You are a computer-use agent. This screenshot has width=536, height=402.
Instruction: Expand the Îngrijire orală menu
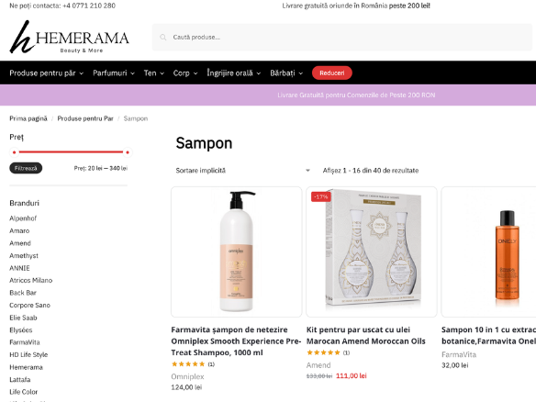[234, 73]
